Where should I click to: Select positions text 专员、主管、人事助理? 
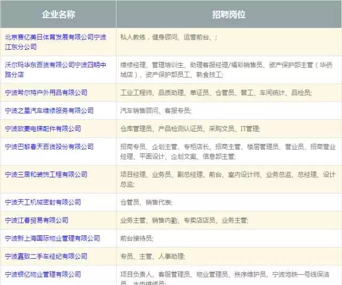pos(152,256)
